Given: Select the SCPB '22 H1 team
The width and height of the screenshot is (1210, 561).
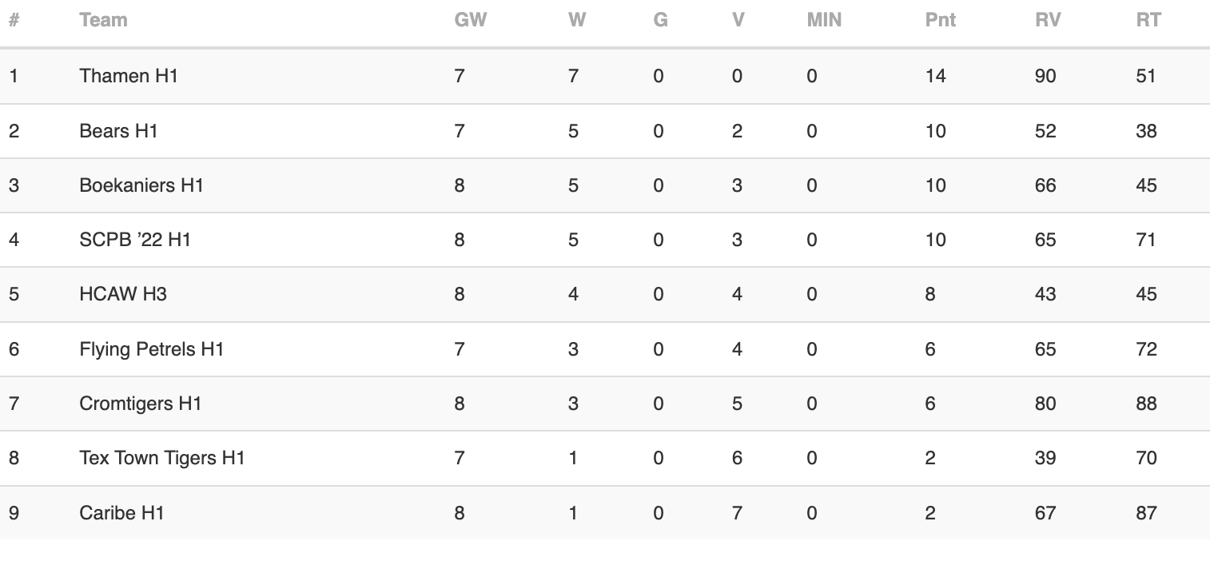Looking at the screenshot, I should pos(135,240).
